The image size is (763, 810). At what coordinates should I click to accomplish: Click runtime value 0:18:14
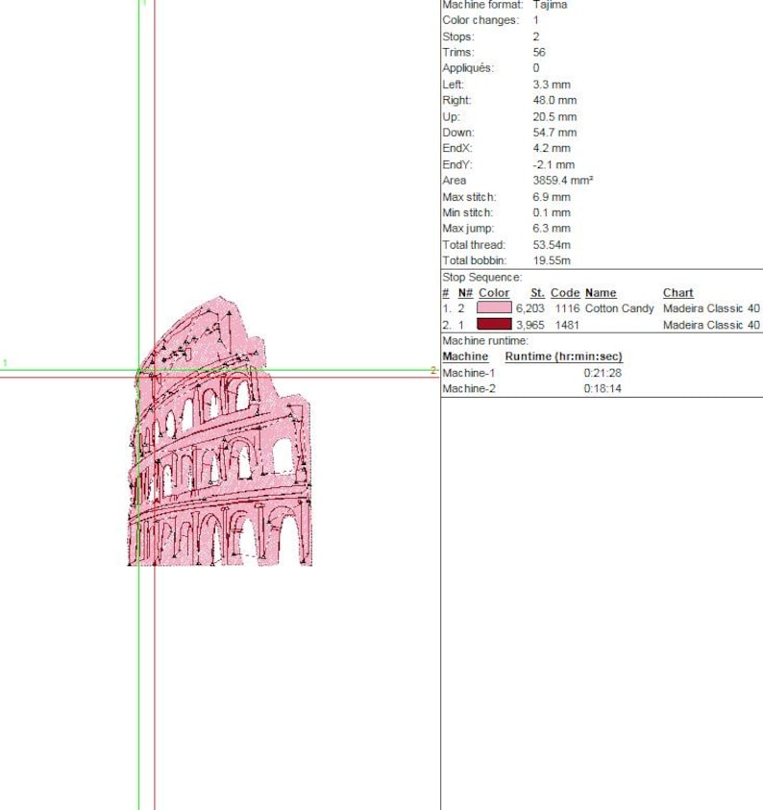(x=603, y=388)
